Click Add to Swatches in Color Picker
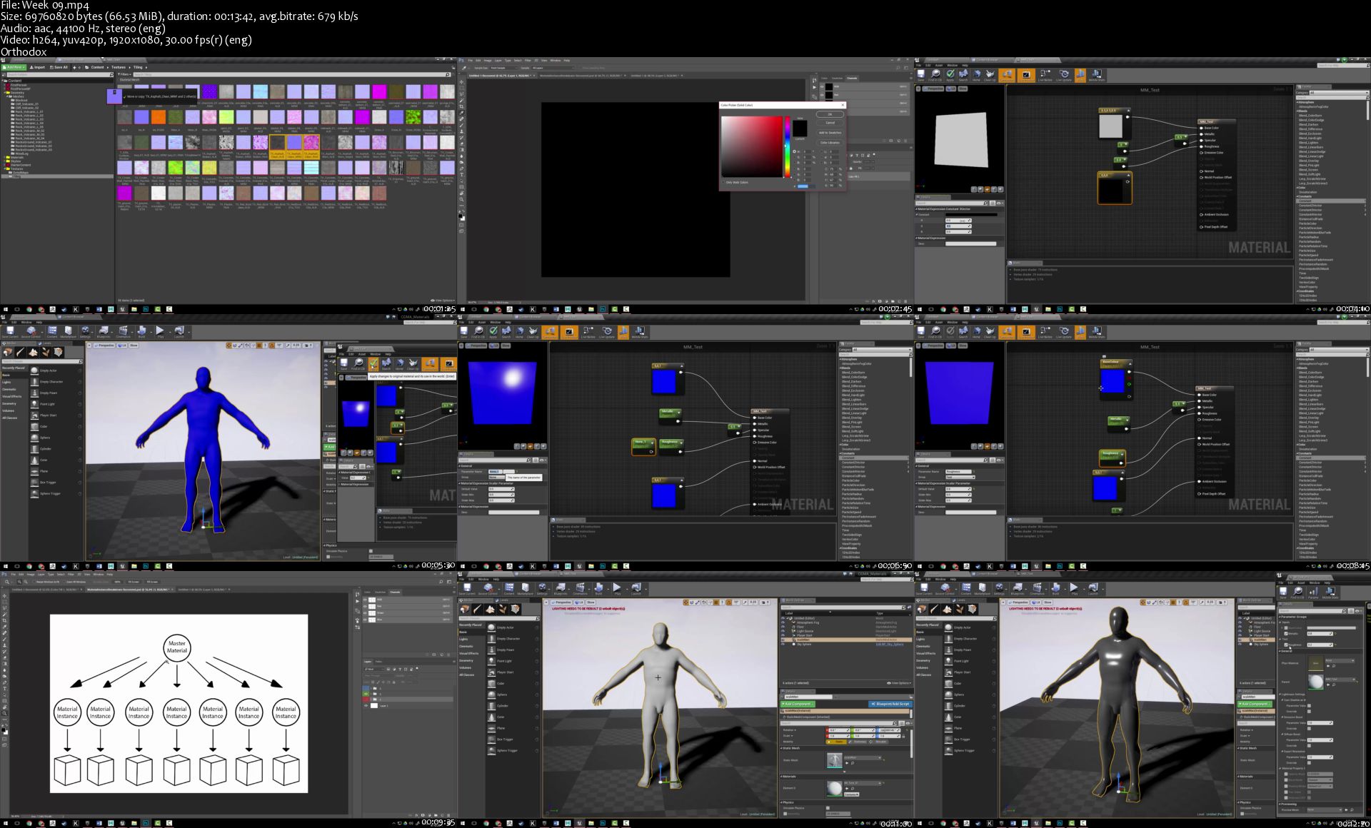Viewport: 1371px width, 828px height. (830, 133)
